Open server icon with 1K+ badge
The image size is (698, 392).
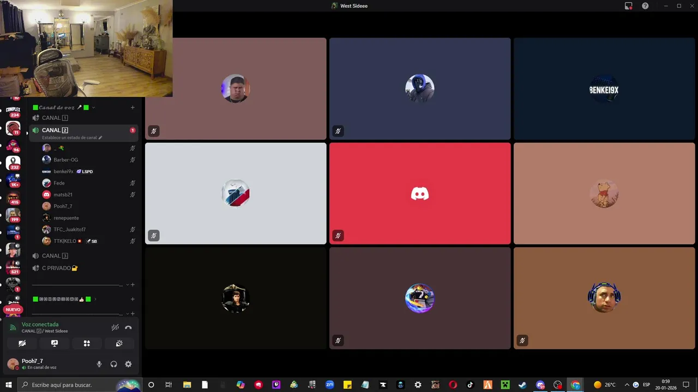click(x=13, y=181)
